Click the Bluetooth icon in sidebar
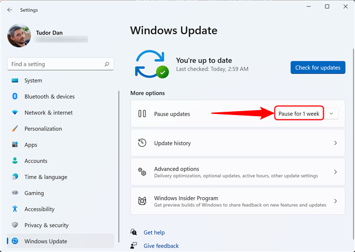355x252 pixels. (15, 96)
